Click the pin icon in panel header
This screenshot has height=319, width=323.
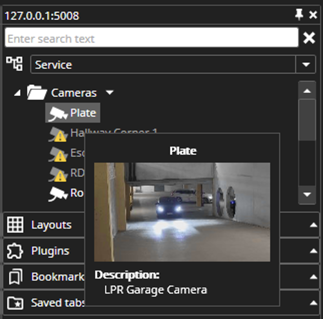pyautogui.click(x=299, y=15)
